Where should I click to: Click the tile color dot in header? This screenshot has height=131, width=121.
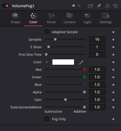(73, 6)
